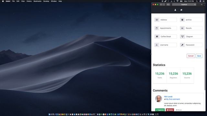Open battery status in the menu bar

pyautogui.click(x=181, y=1)
